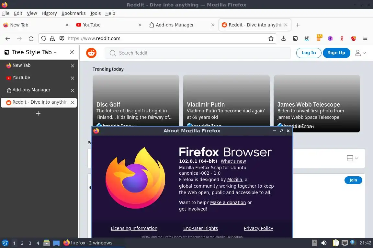373x248 pixels.
Task: Open the Tools menu
Action: coord(96,13)
